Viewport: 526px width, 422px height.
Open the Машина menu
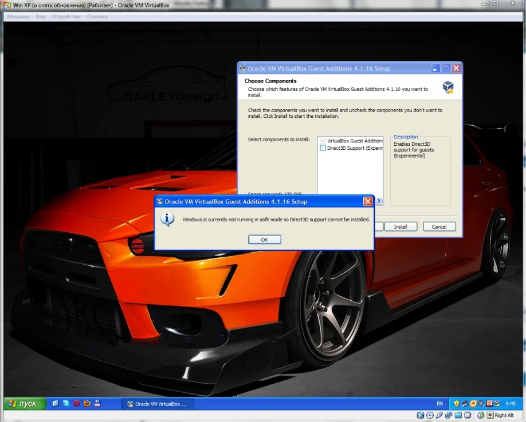18,17
